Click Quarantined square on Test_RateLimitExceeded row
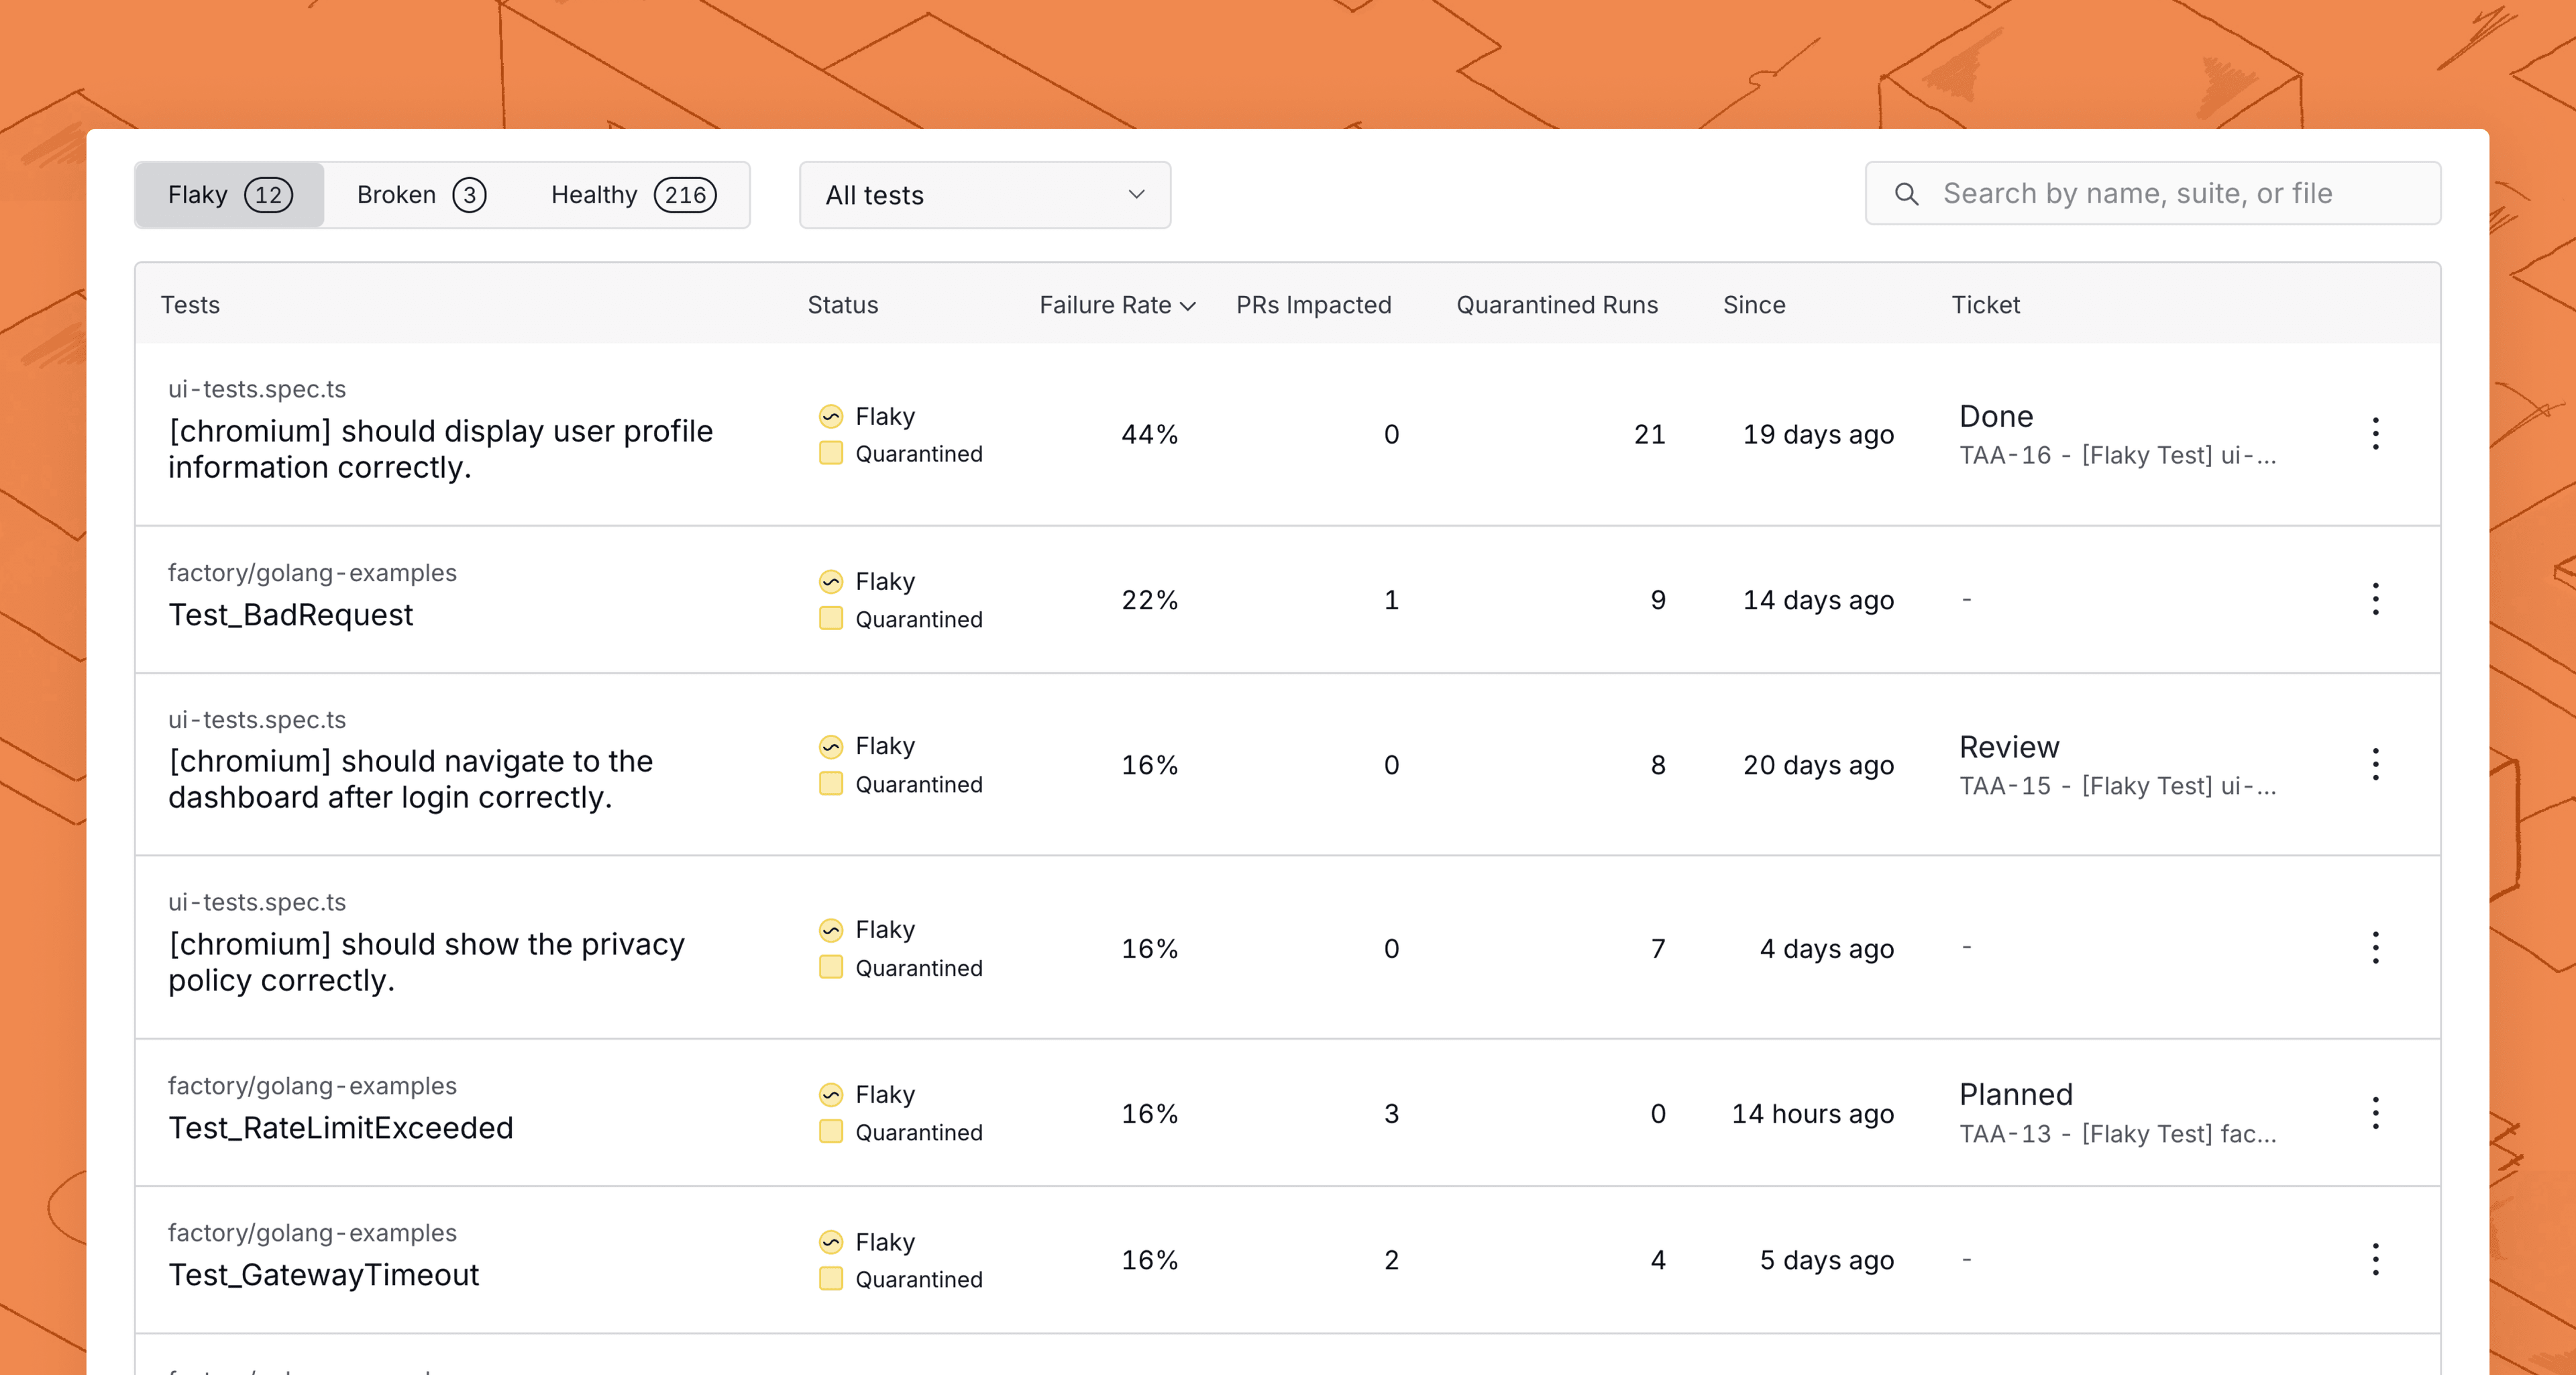The image size is (2576, 1375). [830, 1132]
